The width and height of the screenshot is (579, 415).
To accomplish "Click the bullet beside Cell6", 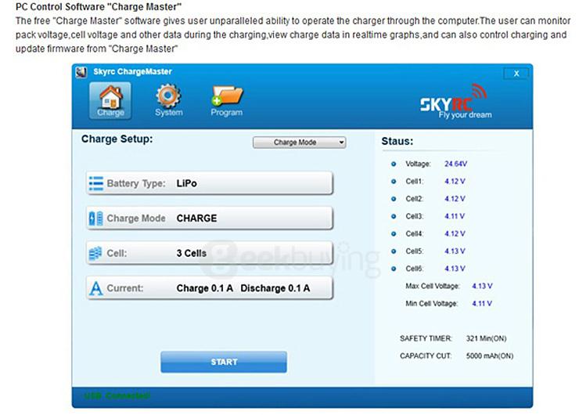I will [x=394, y=269].
